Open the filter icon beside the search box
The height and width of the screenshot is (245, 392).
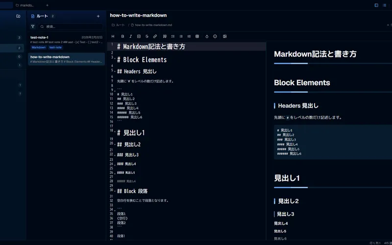pyautogui.click(x=33, y=26)
